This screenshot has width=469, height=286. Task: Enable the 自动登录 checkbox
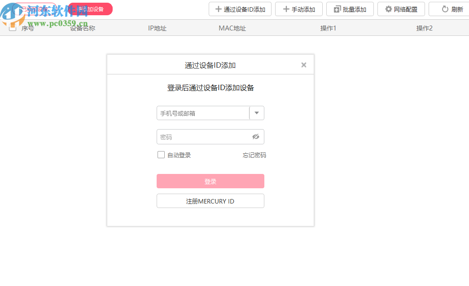161,155
